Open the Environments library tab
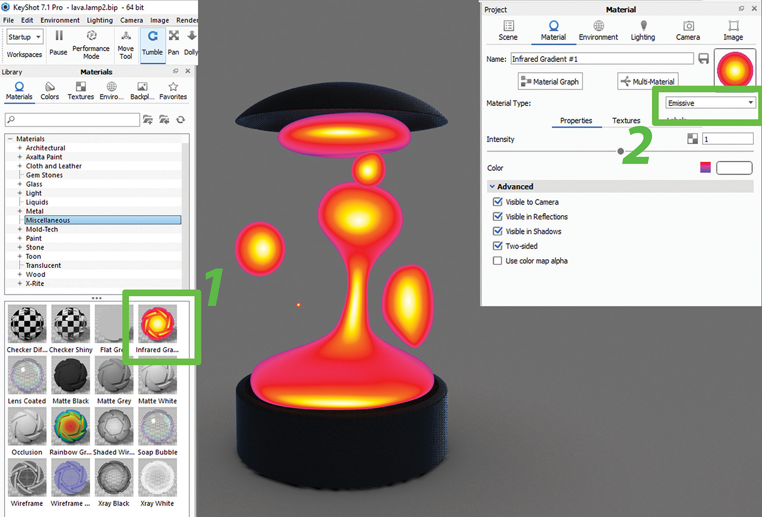 (112, 91)
